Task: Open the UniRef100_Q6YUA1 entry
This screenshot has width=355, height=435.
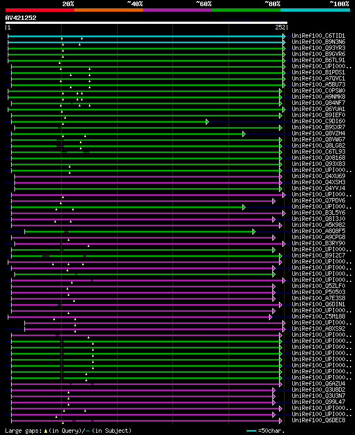Action: pos(318,109)
